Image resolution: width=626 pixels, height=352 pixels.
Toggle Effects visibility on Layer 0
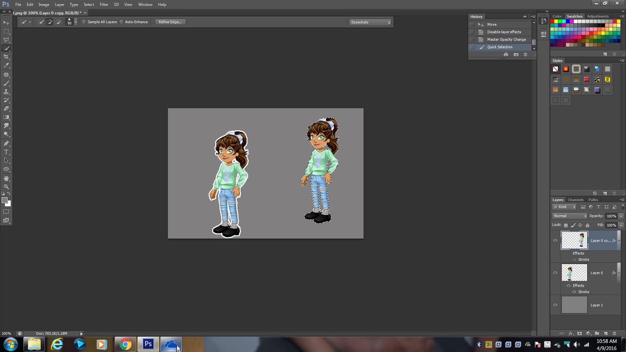[x=569, y=286]
